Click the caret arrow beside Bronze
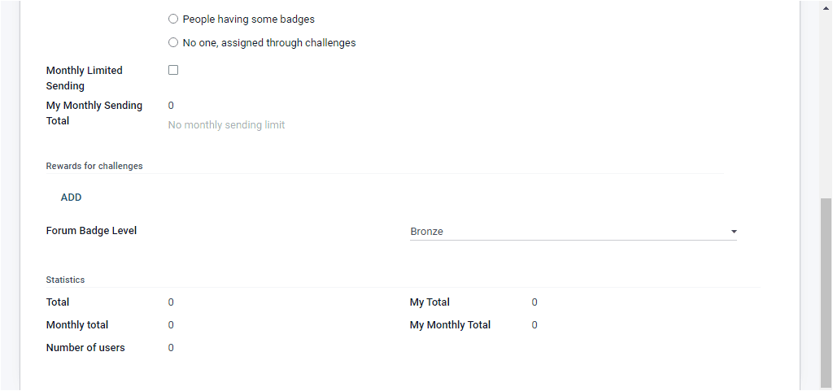Screen dimensions: 833x391 click(734, 232)
